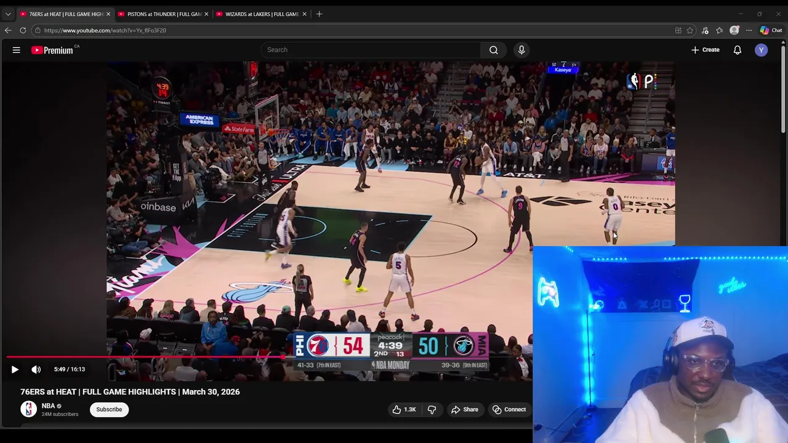Image resolution: width=788 pixels, height=443 pixels.
Task: Open NBA channel name link
Action: [48, 406]
